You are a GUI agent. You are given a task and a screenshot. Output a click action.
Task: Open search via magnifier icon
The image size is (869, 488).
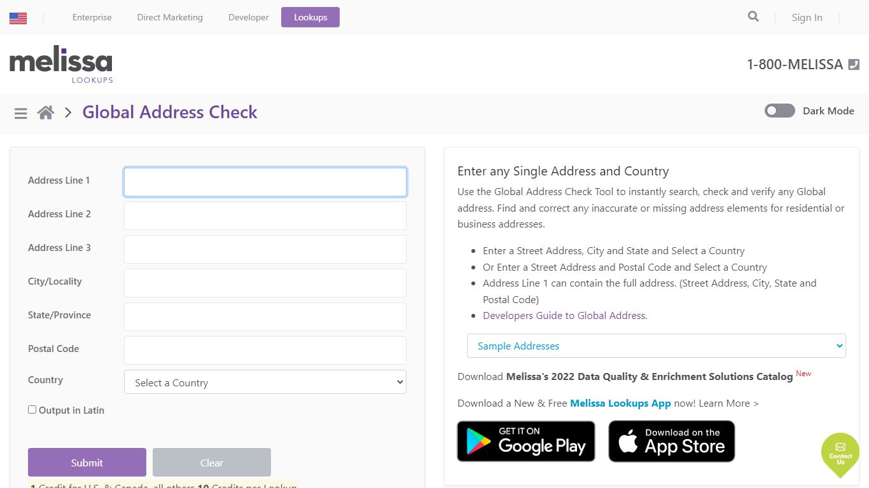click(x=753, y=17)
